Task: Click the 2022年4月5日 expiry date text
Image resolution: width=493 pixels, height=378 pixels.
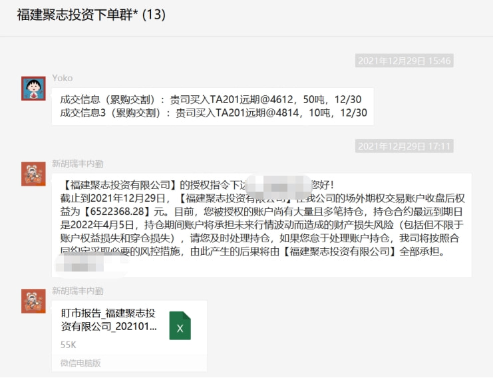Action: click(x=100, y=224)
